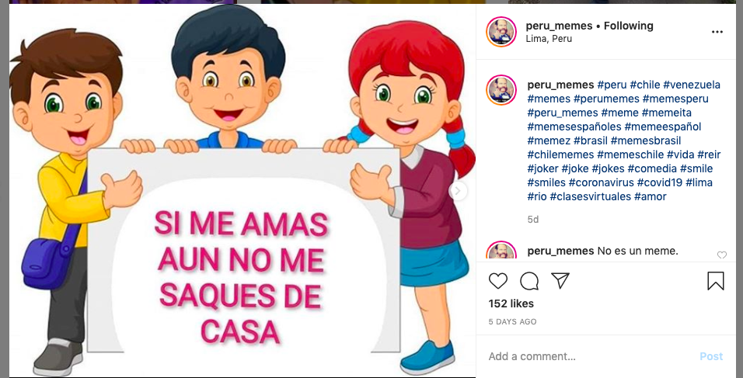This screenshot has width=743, height=378.
Task: Like the 'No es un meme' comment
Action: 722,255
